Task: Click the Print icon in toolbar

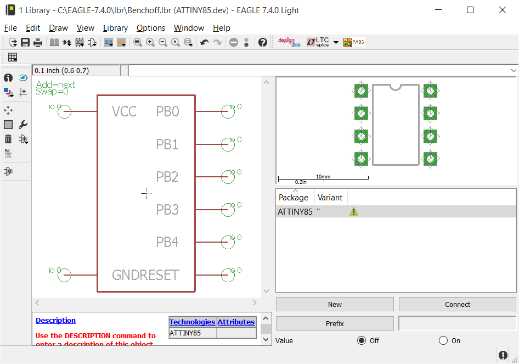Action: pos(38,42)
